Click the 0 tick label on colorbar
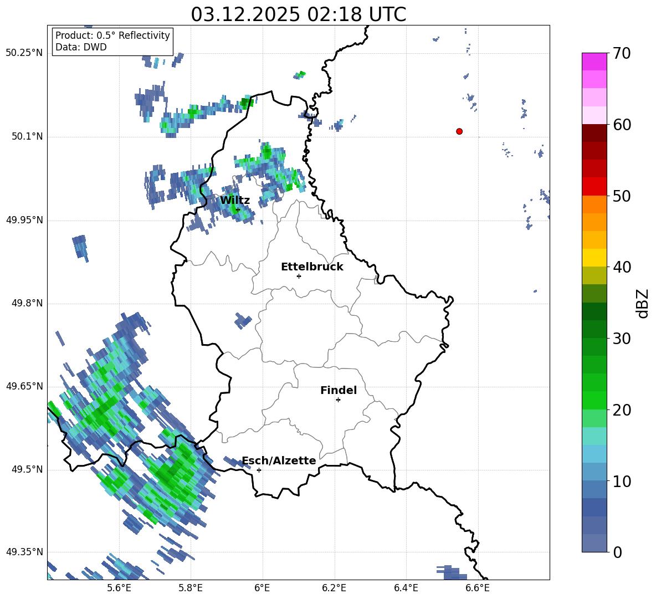The width and height of the screenshot is (656, 599). coord(618,552)
